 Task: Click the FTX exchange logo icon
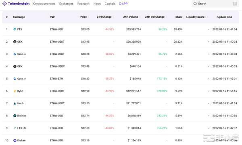[x=15, y=29]
